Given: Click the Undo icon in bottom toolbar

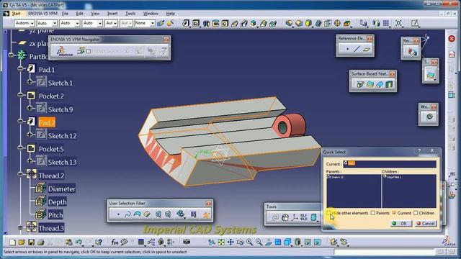Looking at the screenshot, I should click(79, 242).
